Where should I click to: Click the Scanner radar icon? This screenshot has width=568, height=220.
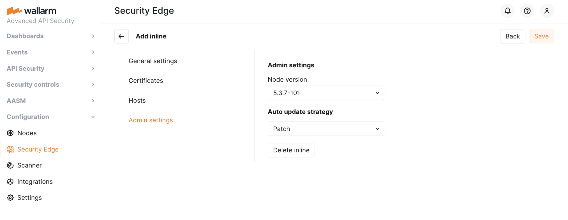[x=10, y=165]
